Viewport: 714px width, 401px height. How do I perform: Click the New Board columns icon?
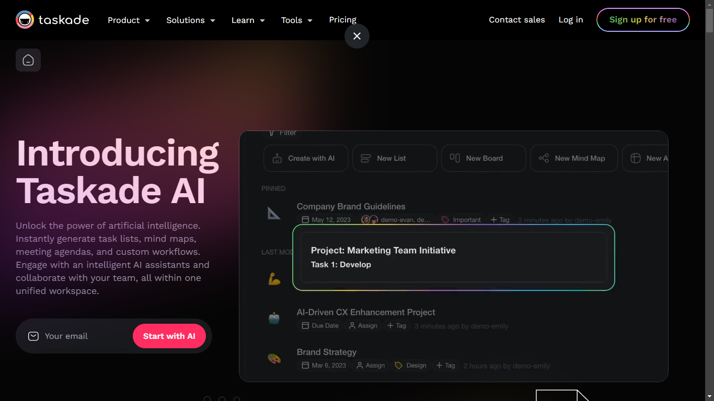coord(455,158)
